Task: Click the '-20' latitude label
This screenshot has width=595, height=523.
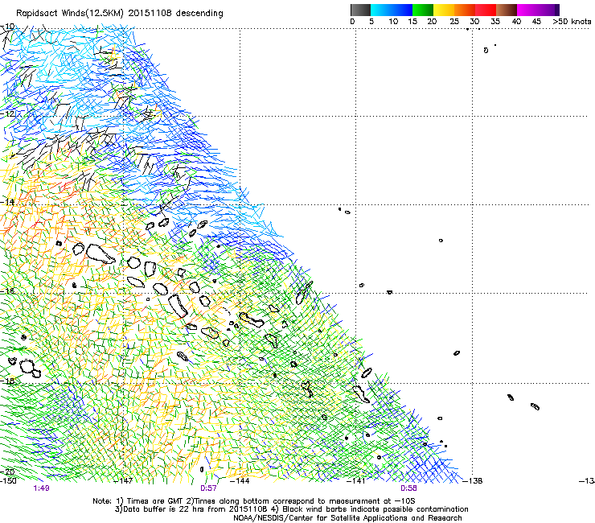Action: (7, 472)
